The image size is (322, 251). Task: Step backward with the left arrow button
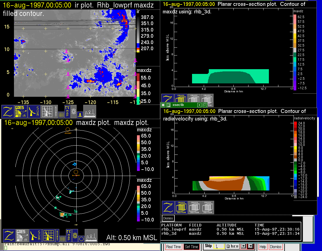pos(243,247)
